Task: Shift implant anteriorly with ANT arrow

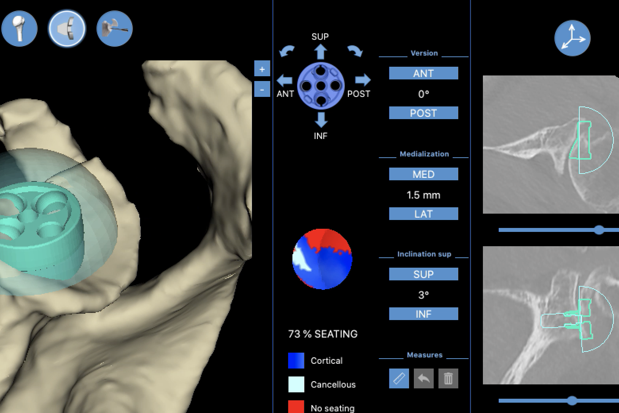Action: click(285, 80)
